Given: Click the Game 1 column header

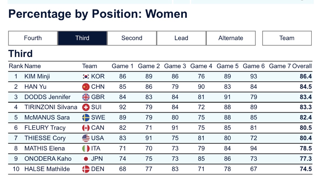Looking at the screenshot, I should pos(122,66).
